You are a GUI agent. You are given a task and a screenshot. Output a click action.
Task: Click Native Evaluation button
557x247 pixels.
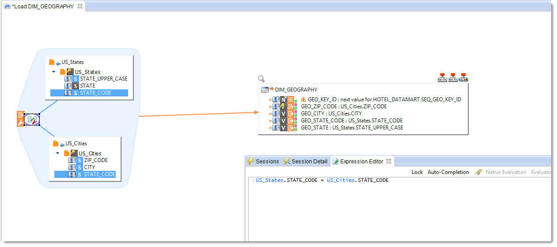506,172
